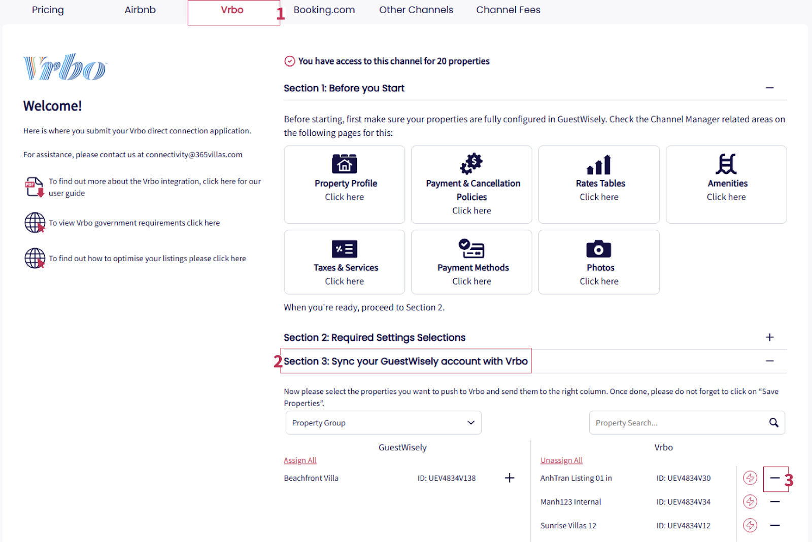
Task: Open the Property Profile house icon
Action: 345,164
